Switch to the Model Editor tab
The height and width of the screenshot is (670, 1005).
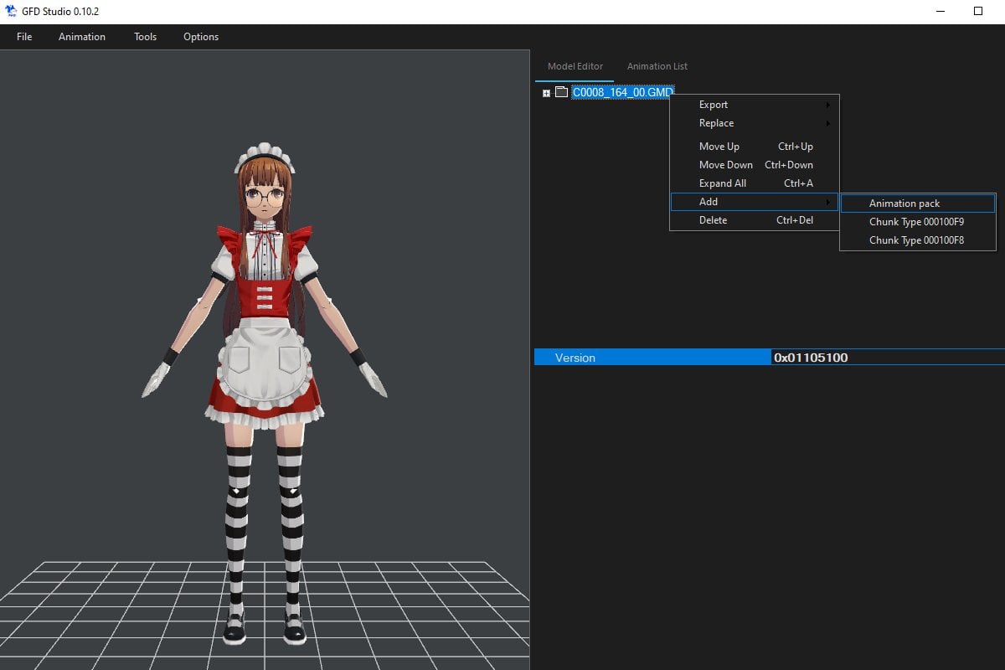575,66
